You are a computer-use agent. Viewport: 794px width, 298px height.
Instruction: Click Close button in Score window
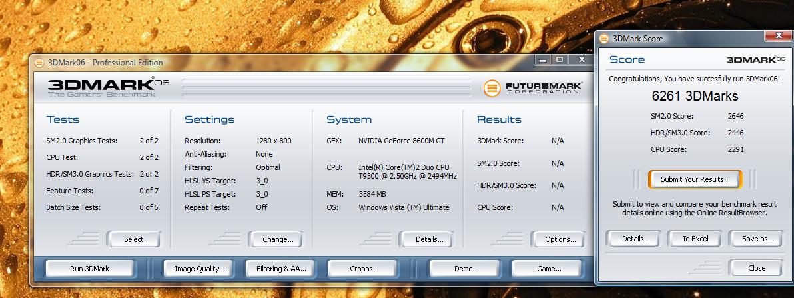click(x=756, y=268)
